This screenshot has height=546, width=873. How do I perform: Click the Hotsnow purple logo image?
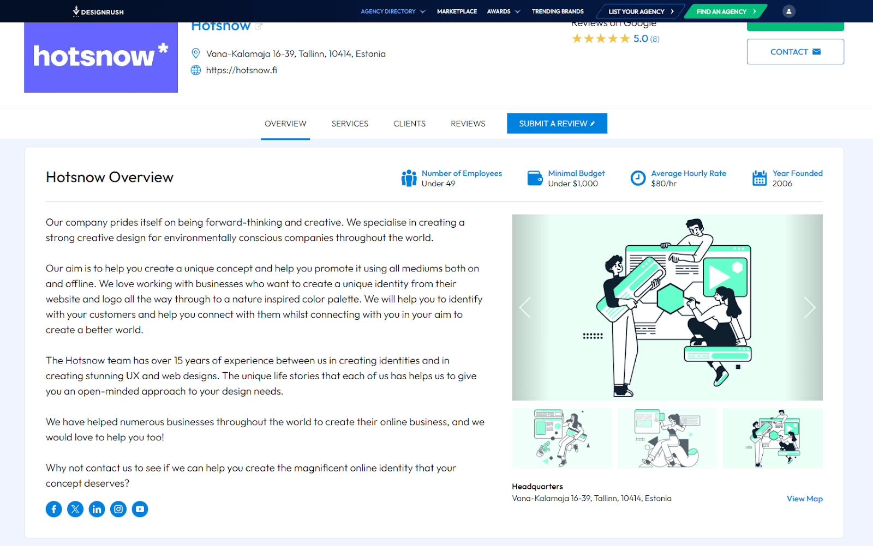tap(101, 57)
